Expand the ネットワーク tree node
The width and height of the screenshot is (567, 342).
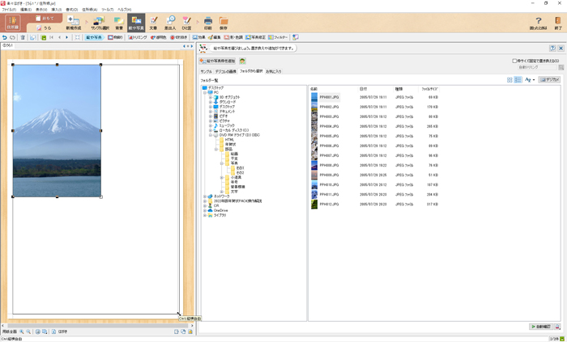tap(205, 196)
